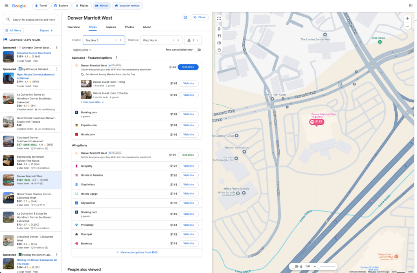
Task: Open Crossland Denver - Lakewood West listing
Action: click(31, 242)
